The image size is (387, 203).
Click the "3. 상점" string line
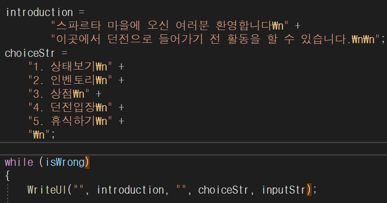click(59, 94)
